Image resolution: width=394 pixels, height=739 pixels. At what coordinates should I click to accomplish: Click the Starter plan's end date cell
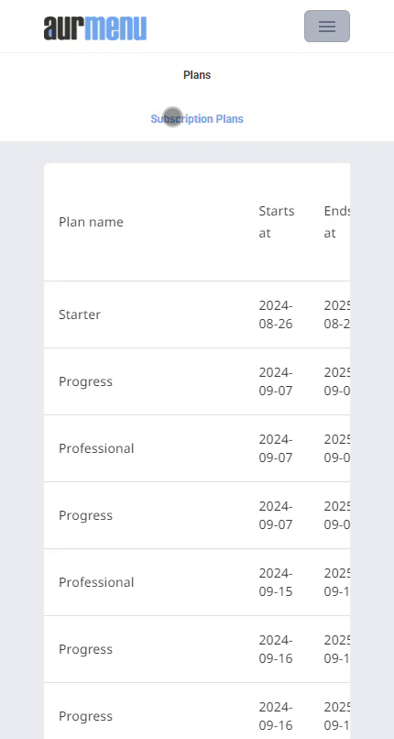[x=336, y=314]
